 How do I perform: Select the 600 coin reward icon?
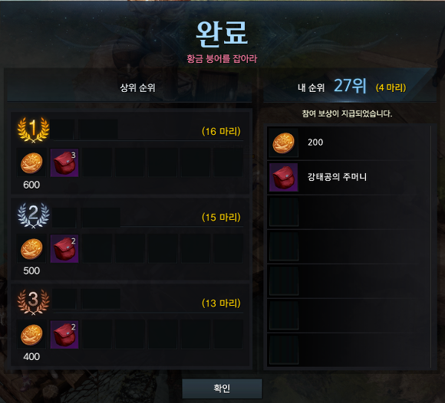coord(31,163)
